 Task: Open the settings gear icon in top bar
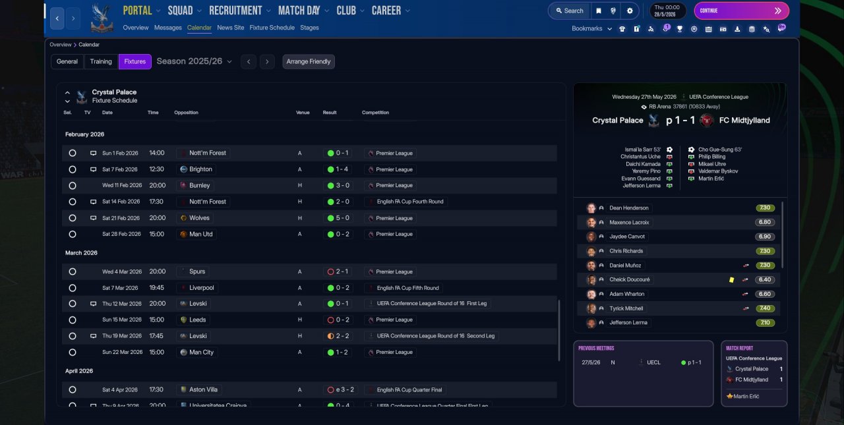point(630,11)
